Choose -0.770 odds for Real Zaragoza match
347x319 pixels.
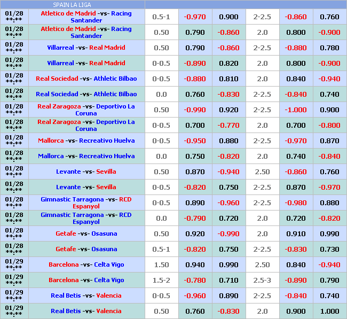coord(228,125)
